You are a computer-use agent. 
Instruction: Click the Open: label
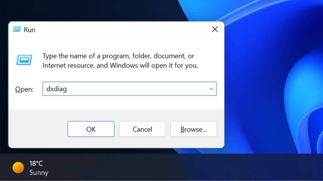pyautogui.click(x=24, y=89)
